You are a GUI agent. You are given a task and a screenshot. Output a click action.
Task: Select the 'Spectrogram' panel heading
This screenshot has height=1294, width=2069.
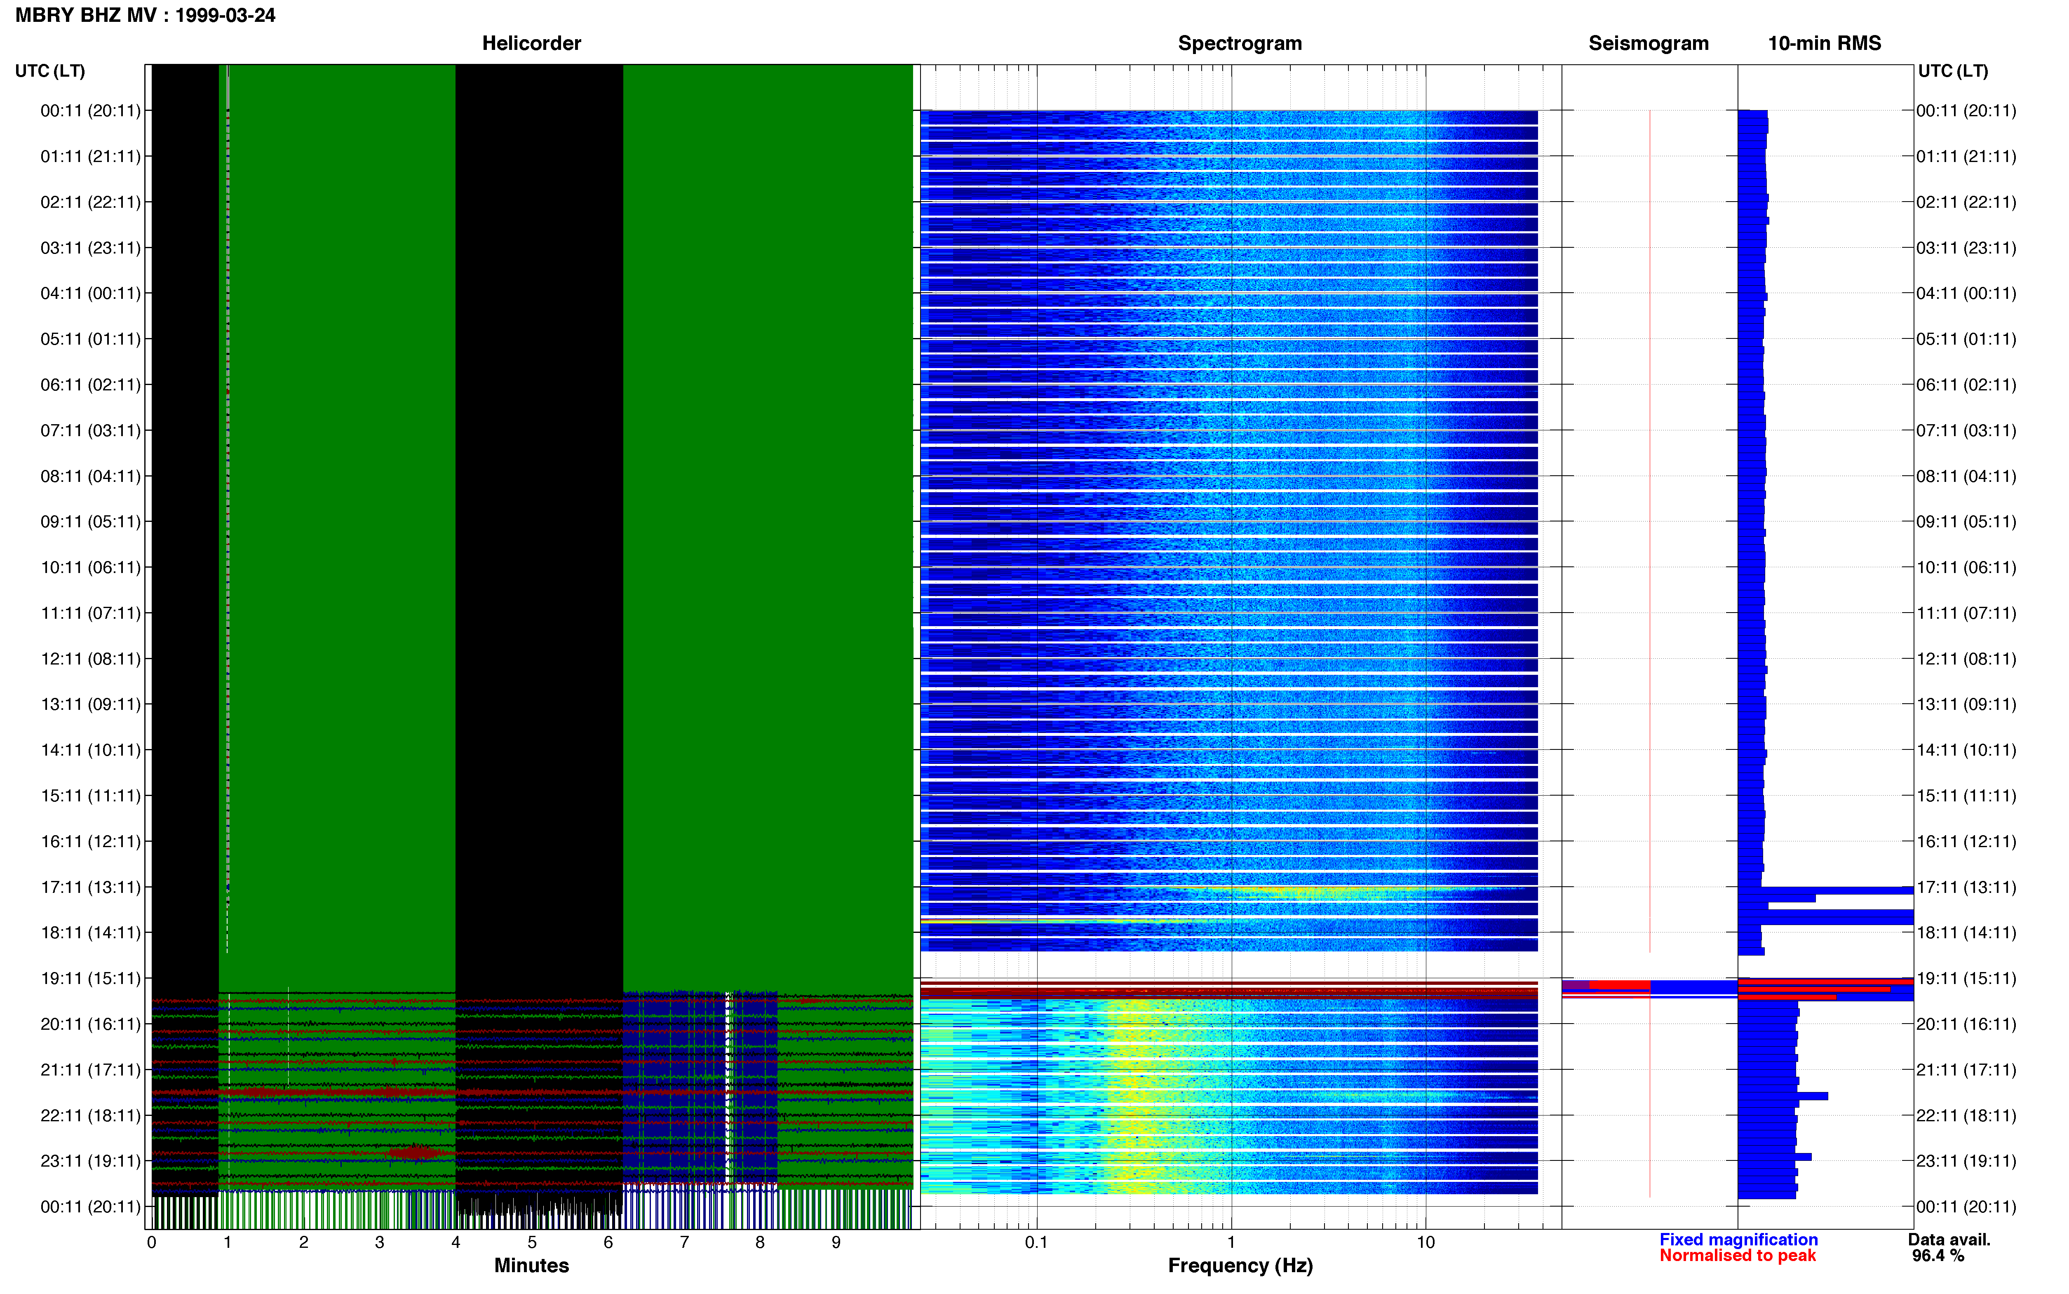pos(1240,43)
